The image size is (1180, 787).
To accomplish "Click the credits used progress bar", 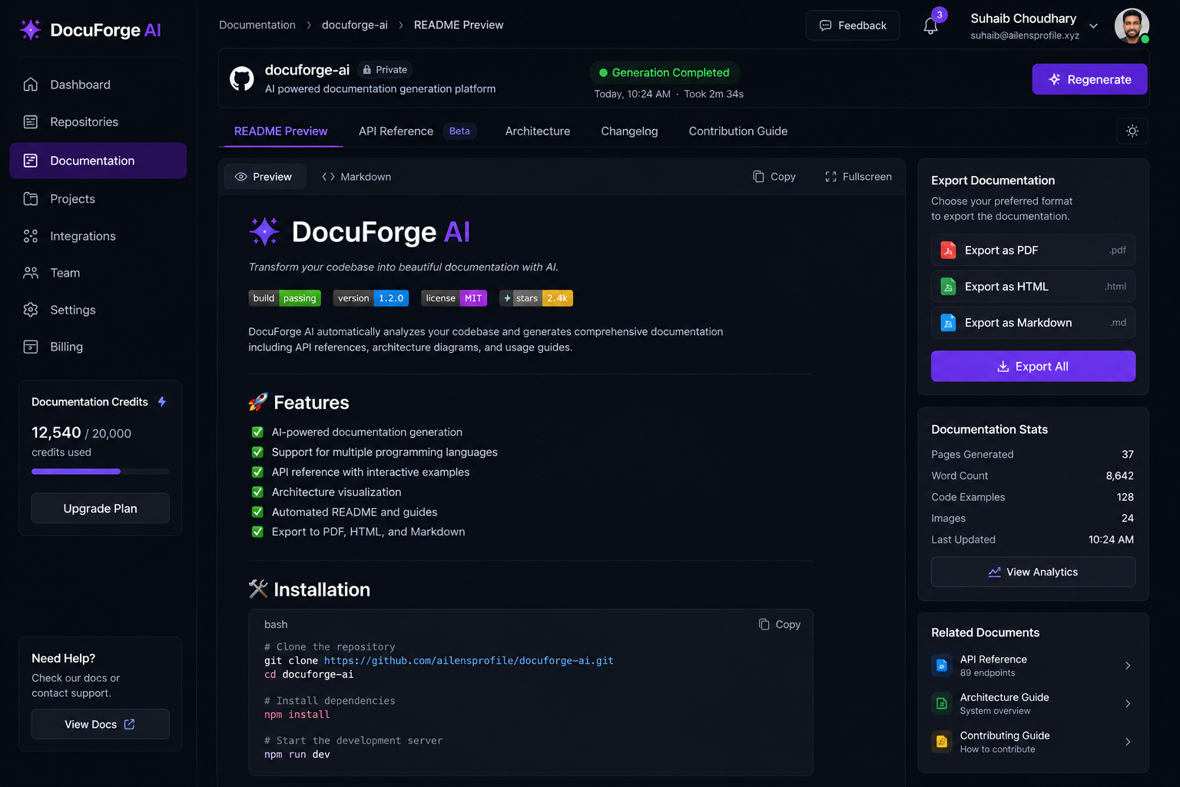I will pyautogui.click(x=100, y=471).
